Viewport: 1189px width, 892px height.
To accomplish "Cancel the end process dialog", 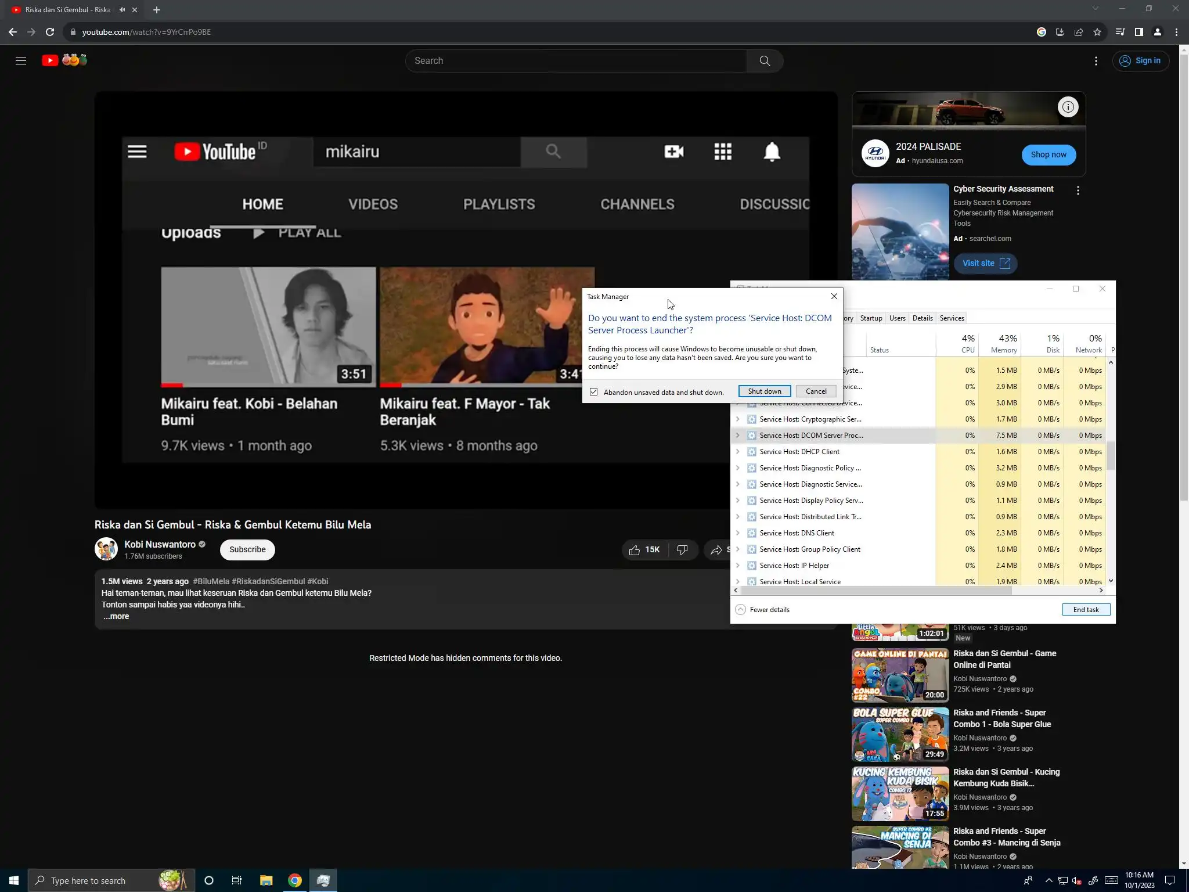I will coord(816,391).
